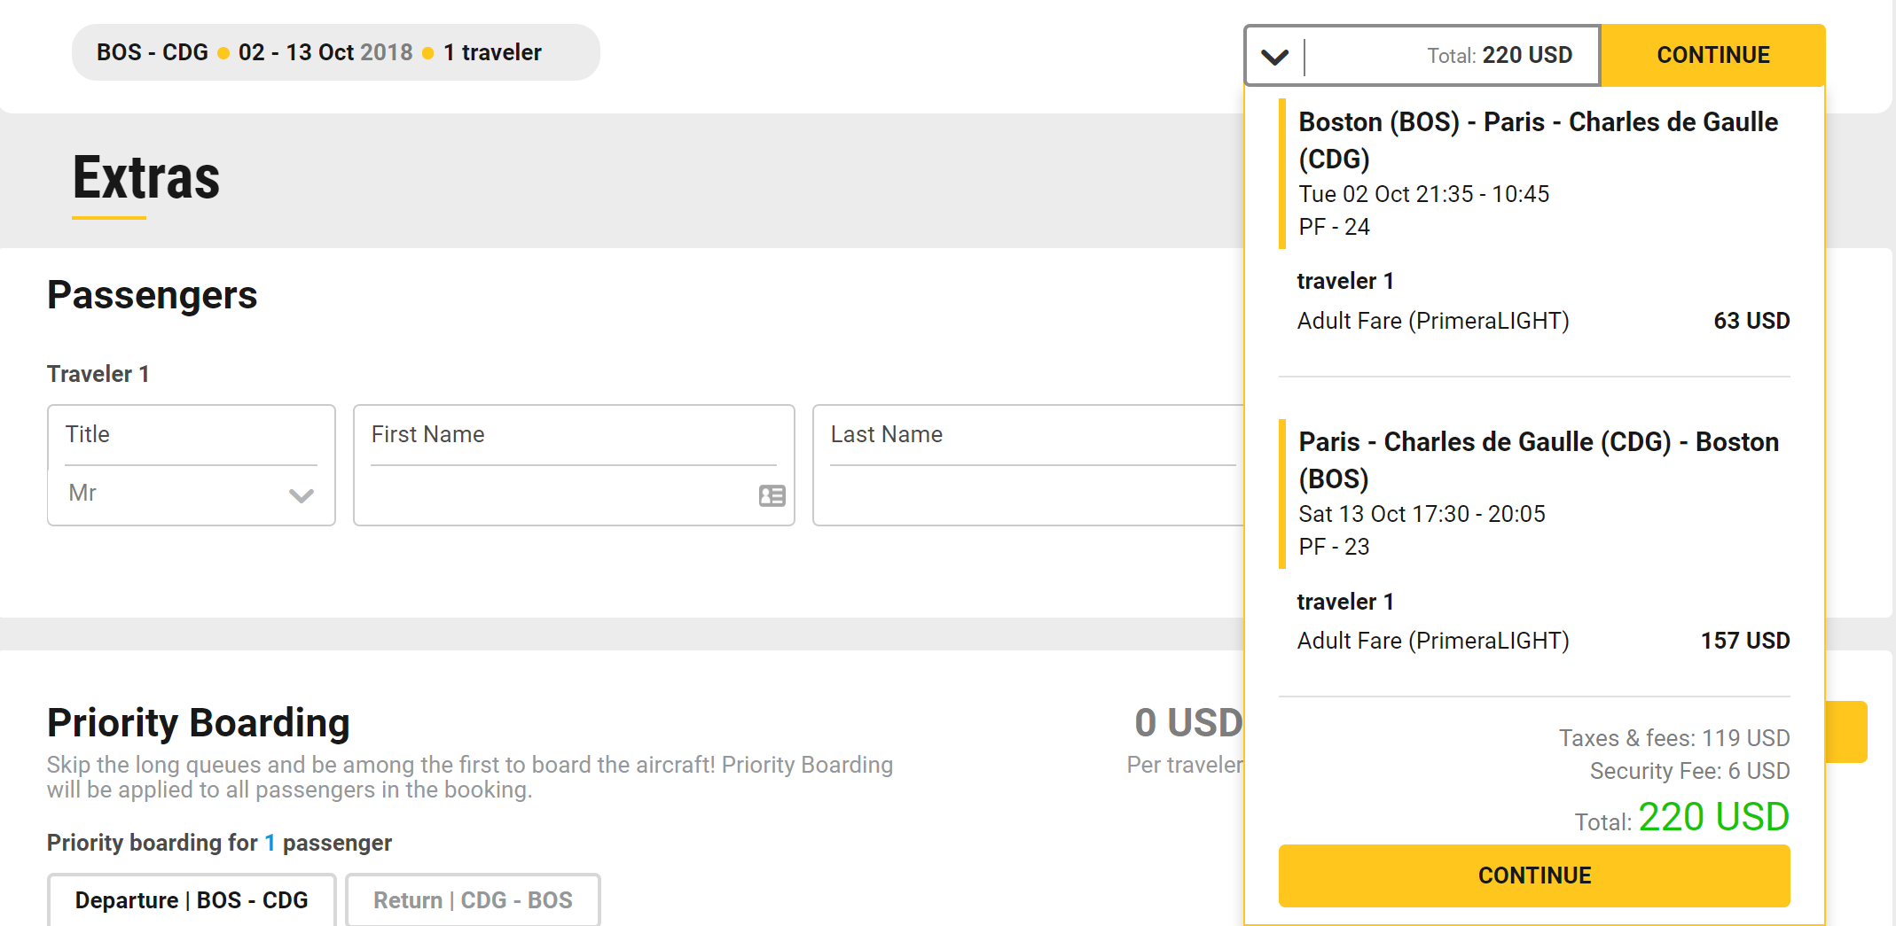Click the Priority Boarding section heading
The width and height of the screenshot is (1896, 926).
[x=199, y=723]
